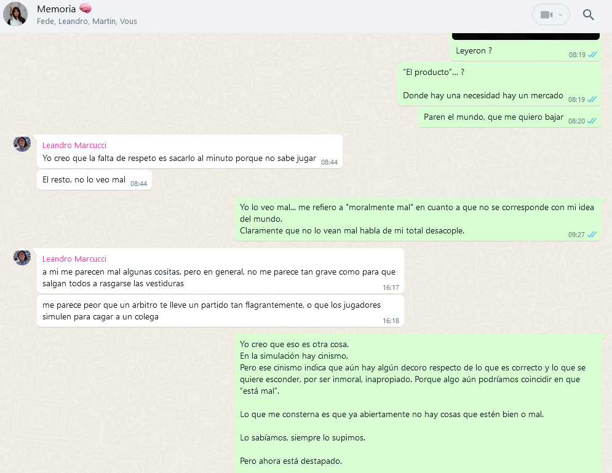The height and width of the screenshot is (473, 612).
Task: View the members list Fede, Leandro, Martin
Action: coord(87,21)
